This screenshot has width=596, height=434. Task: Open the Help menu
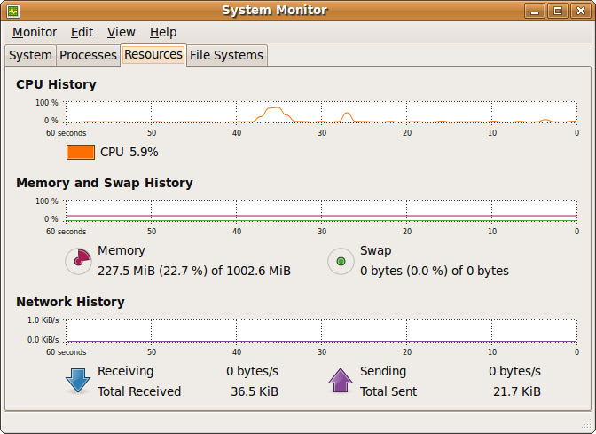point(163,32)
